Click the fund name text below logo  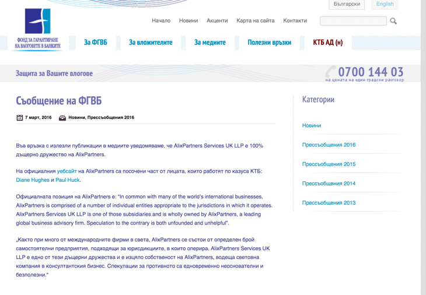pyautogui.click(x=37, y=43)
